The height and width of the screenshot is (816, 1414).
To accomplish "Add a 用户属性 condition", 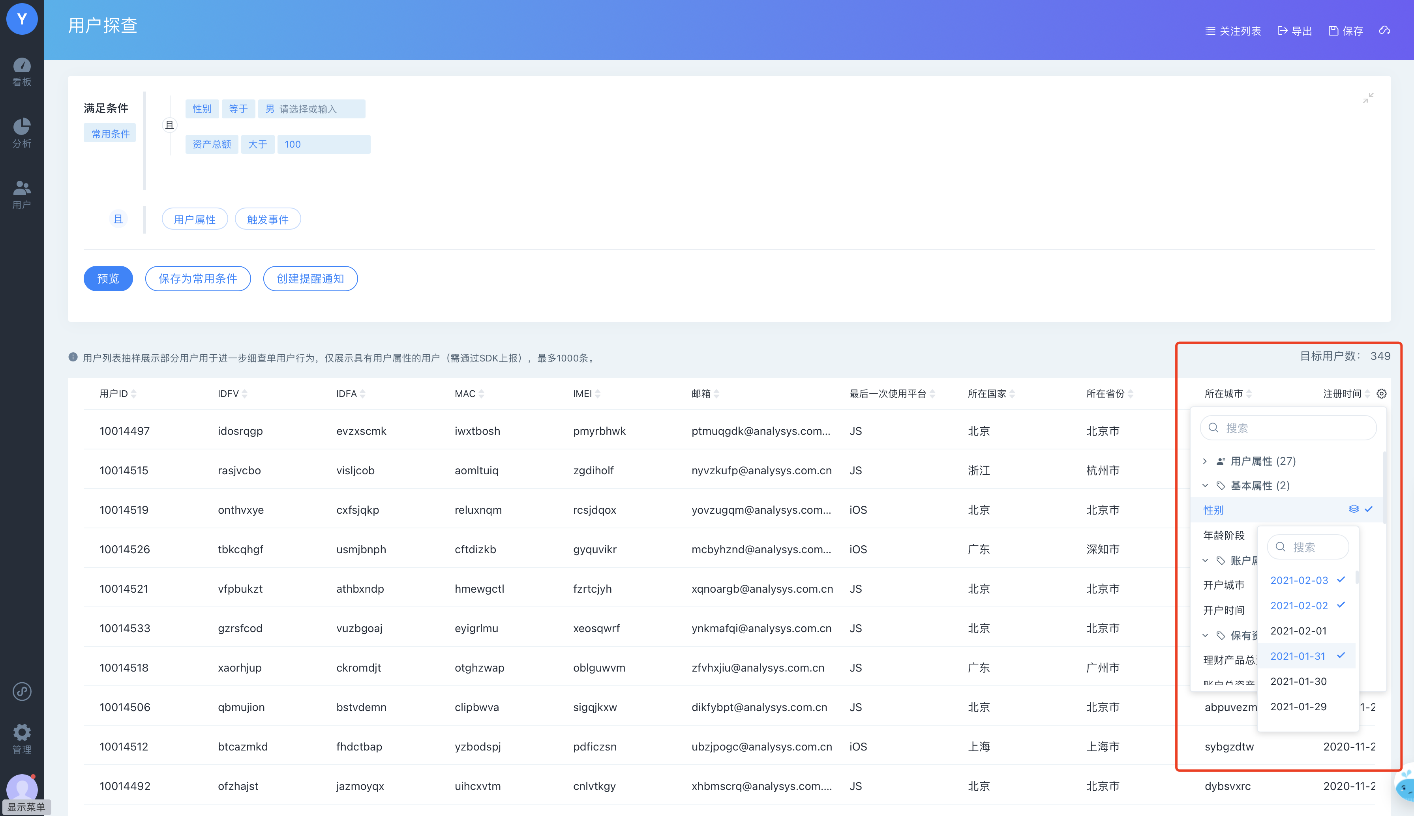I will (x=195, y=219).
